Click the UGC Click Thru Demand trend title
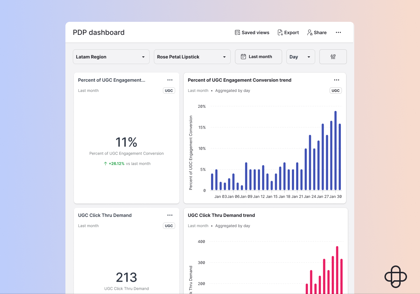The image size is (420, 294). pos(221,215)
